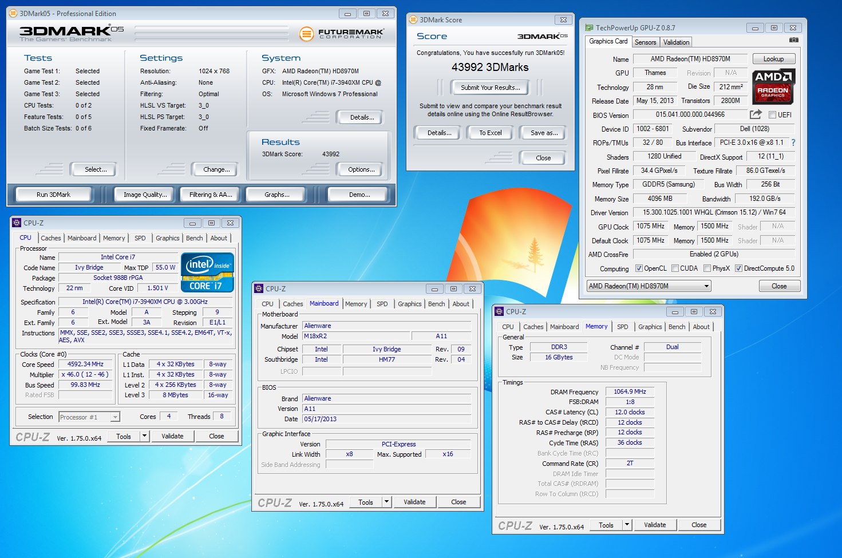The height and width of the screenshot is (558, 842).
Task: Click the Image Quality button
Action: pyautogui.click(x=145, y=195)
